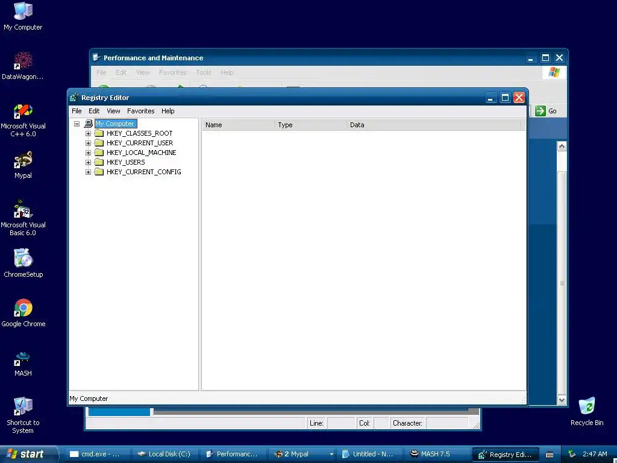Select the HKEY_LOCAL_MACHINE tree label
617x463 pixels.
(141, 153)
